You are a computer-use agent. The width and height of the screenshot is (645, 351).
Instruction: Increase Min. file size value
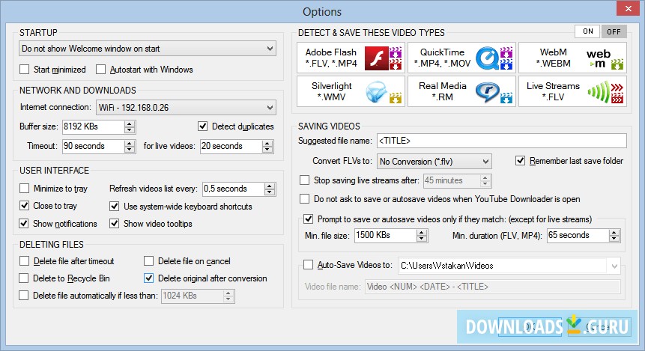point(421,233)
